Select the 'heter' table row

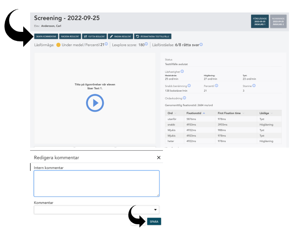223,141
